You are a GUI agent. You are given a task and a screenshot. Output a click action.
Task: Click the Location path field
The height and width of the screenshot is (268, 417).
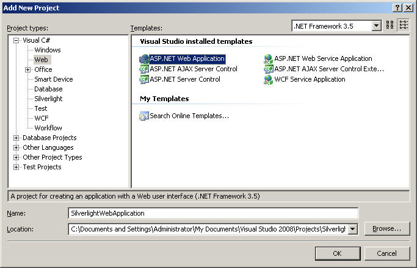point(208,229)
